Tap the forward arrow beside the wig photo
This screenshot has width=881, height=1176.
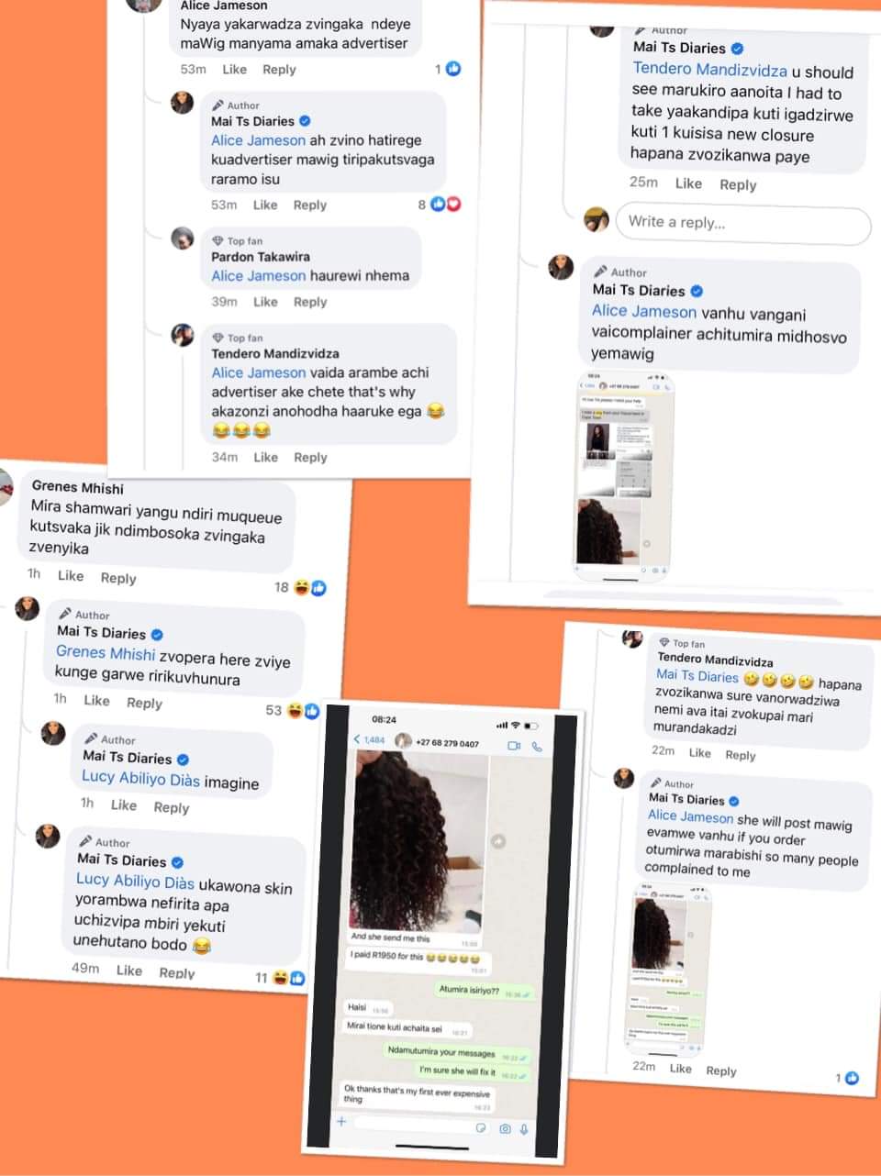pyautogui.click(x=498, y=840)
